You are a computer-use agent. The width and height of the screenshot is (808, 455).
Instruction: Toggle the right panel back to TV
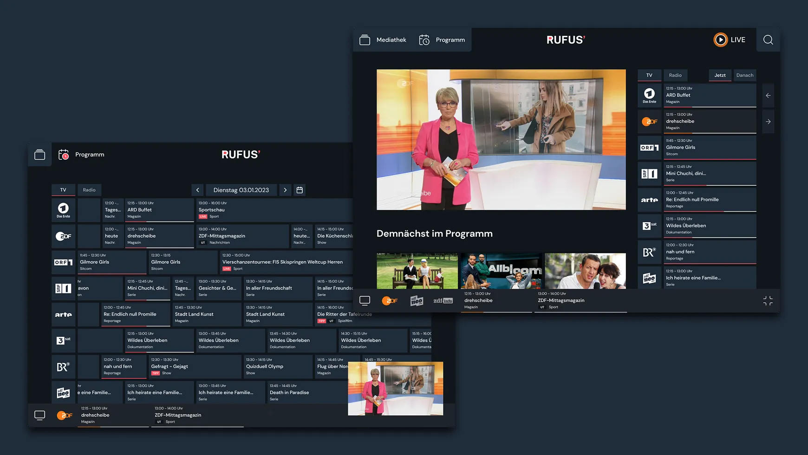coord(649,75)
